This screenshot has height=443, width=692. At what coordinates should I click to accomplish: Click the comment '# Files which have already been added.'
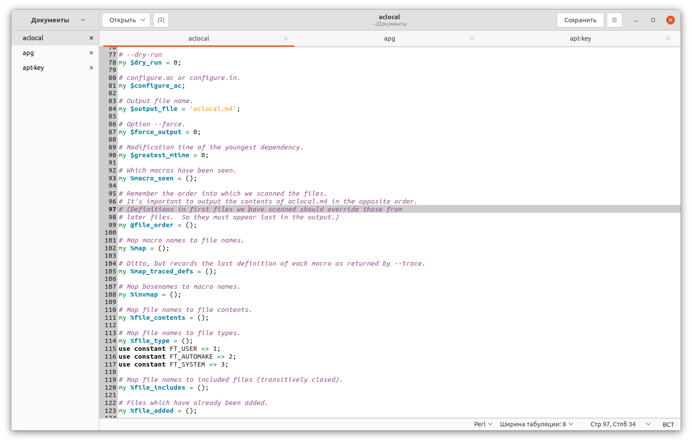pos(193,403)
